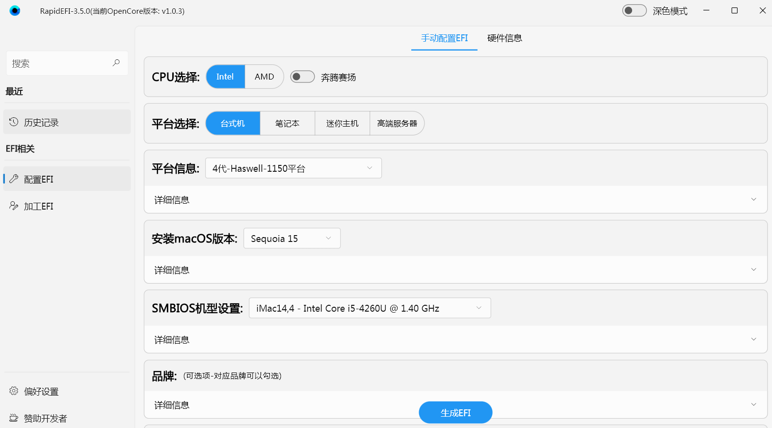Open 加工EFI in the sidebar
772x428 pixels.
(67, 206)
